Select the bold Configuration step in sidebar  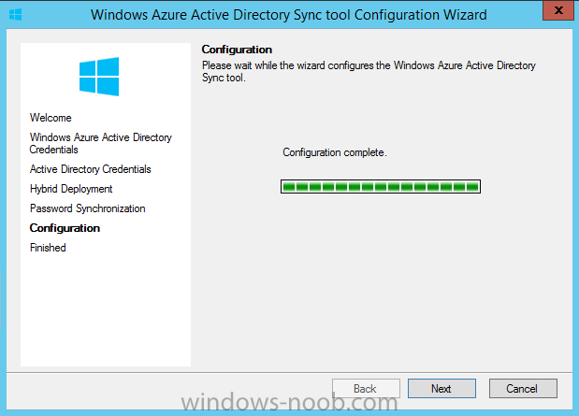click(65, 228)
